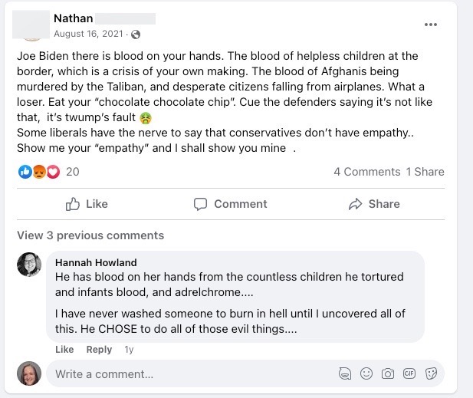Open the avatar sticker picker icon

(x=345, y=374)
